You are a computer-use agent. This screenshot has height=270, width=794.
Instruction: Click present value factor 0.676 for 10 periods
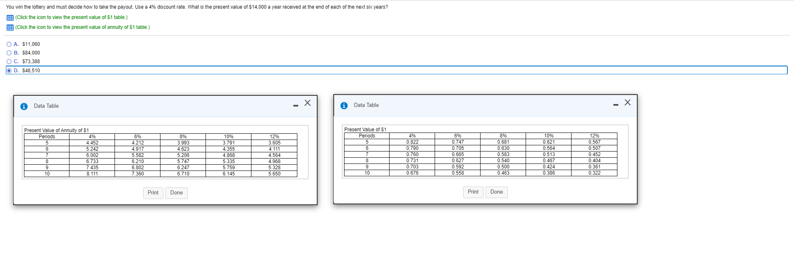[412, 173]
